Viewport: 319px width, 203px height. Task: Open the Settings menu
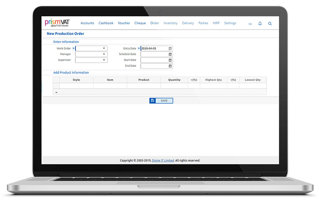click(x=230, y=23)
